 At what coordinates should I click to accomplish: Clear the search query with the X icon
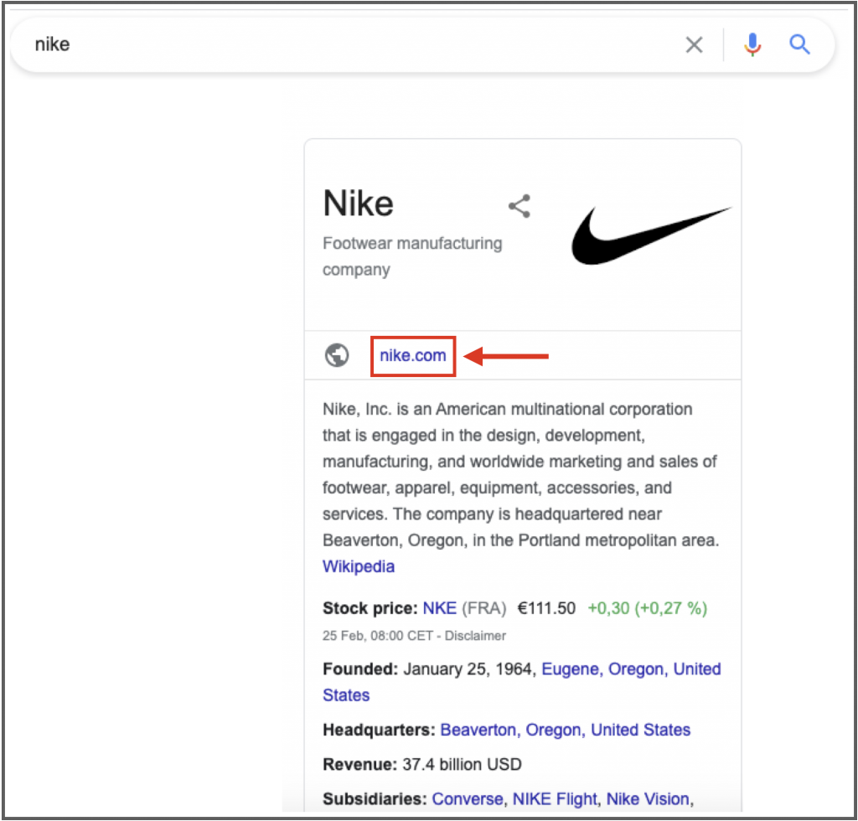(x=694, y=45)
